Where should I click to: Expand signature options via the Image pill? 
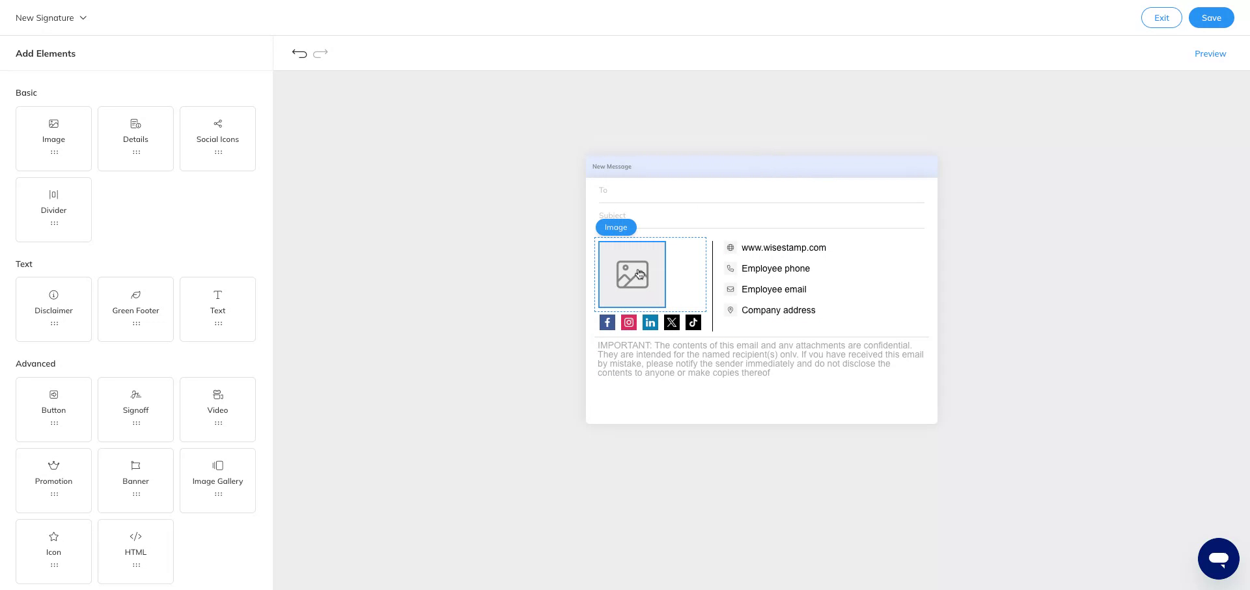615,227
